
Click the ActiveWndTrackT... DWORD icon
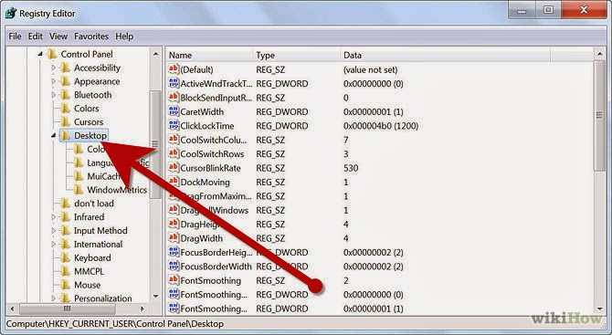(x=174, y=83)
